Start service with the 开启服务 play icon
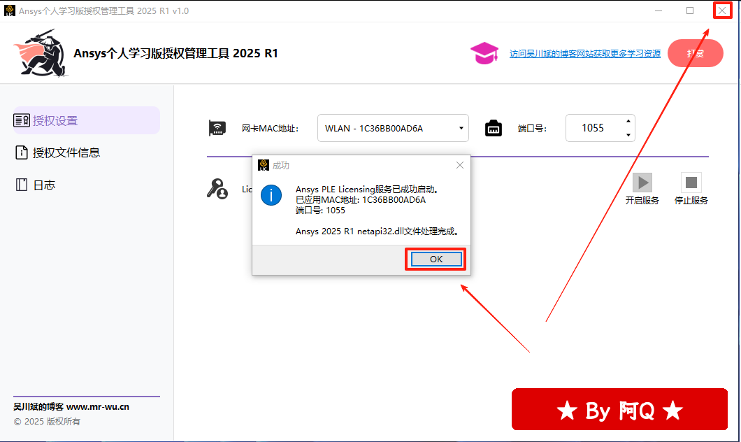 [642, 183]
